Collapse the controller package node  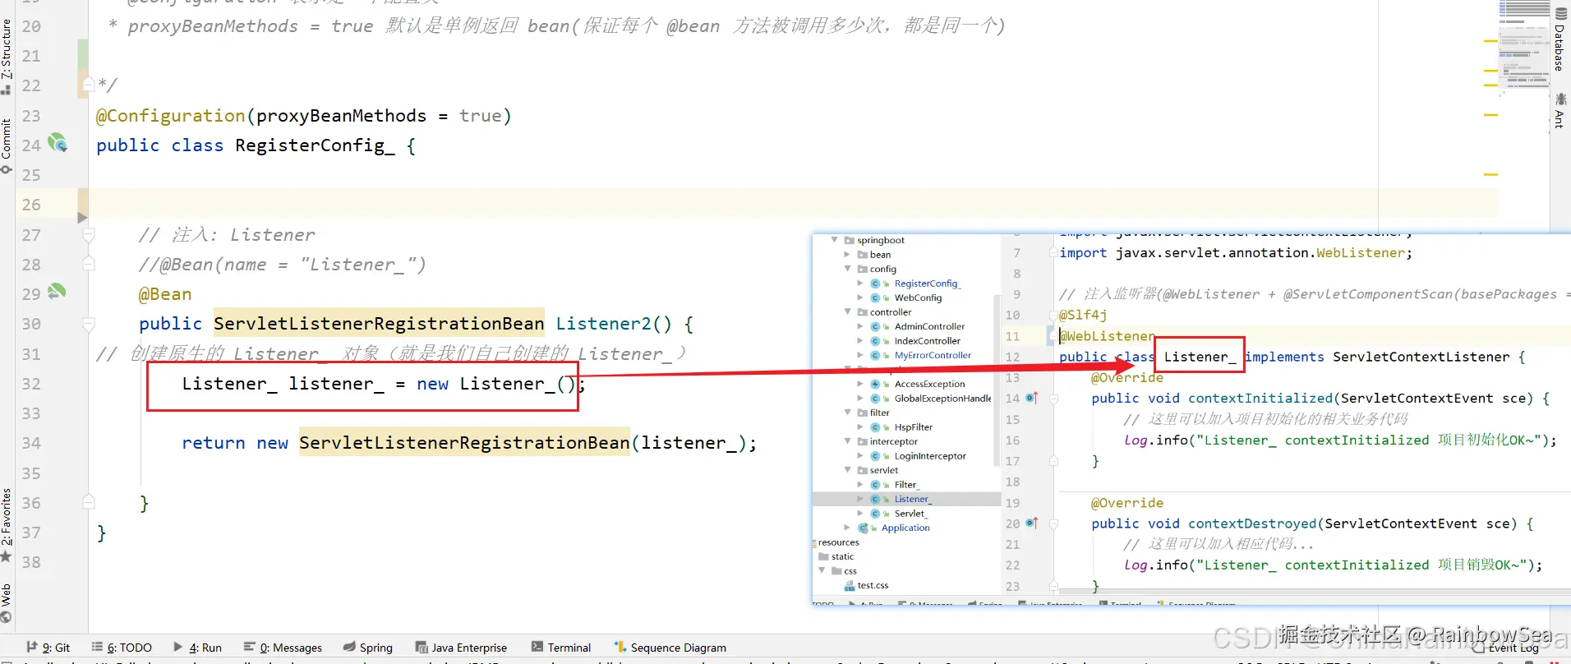[x=847, y=312]
